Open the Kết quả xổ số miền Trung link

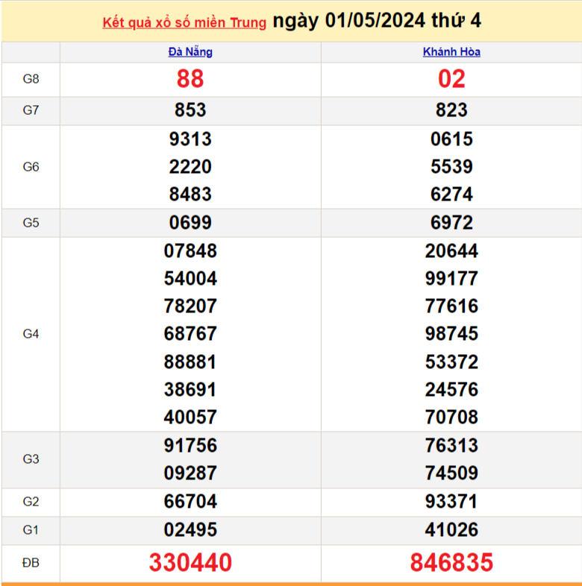tap(184, 22)
